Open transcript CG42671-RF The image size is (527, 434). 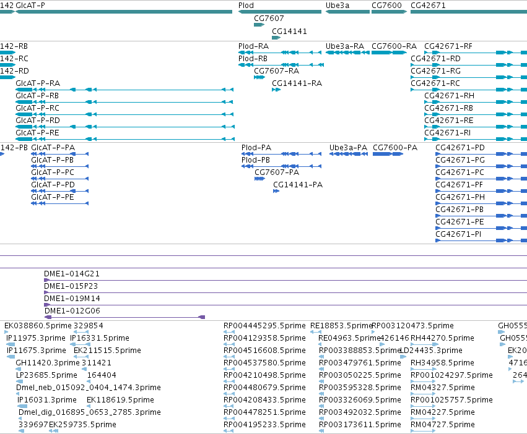(x=448, y=46)
